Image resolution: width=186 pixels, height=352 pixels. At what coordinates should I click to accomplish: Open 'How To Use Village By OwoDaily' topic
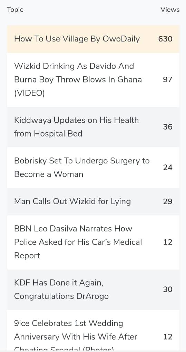pos(77,39)
